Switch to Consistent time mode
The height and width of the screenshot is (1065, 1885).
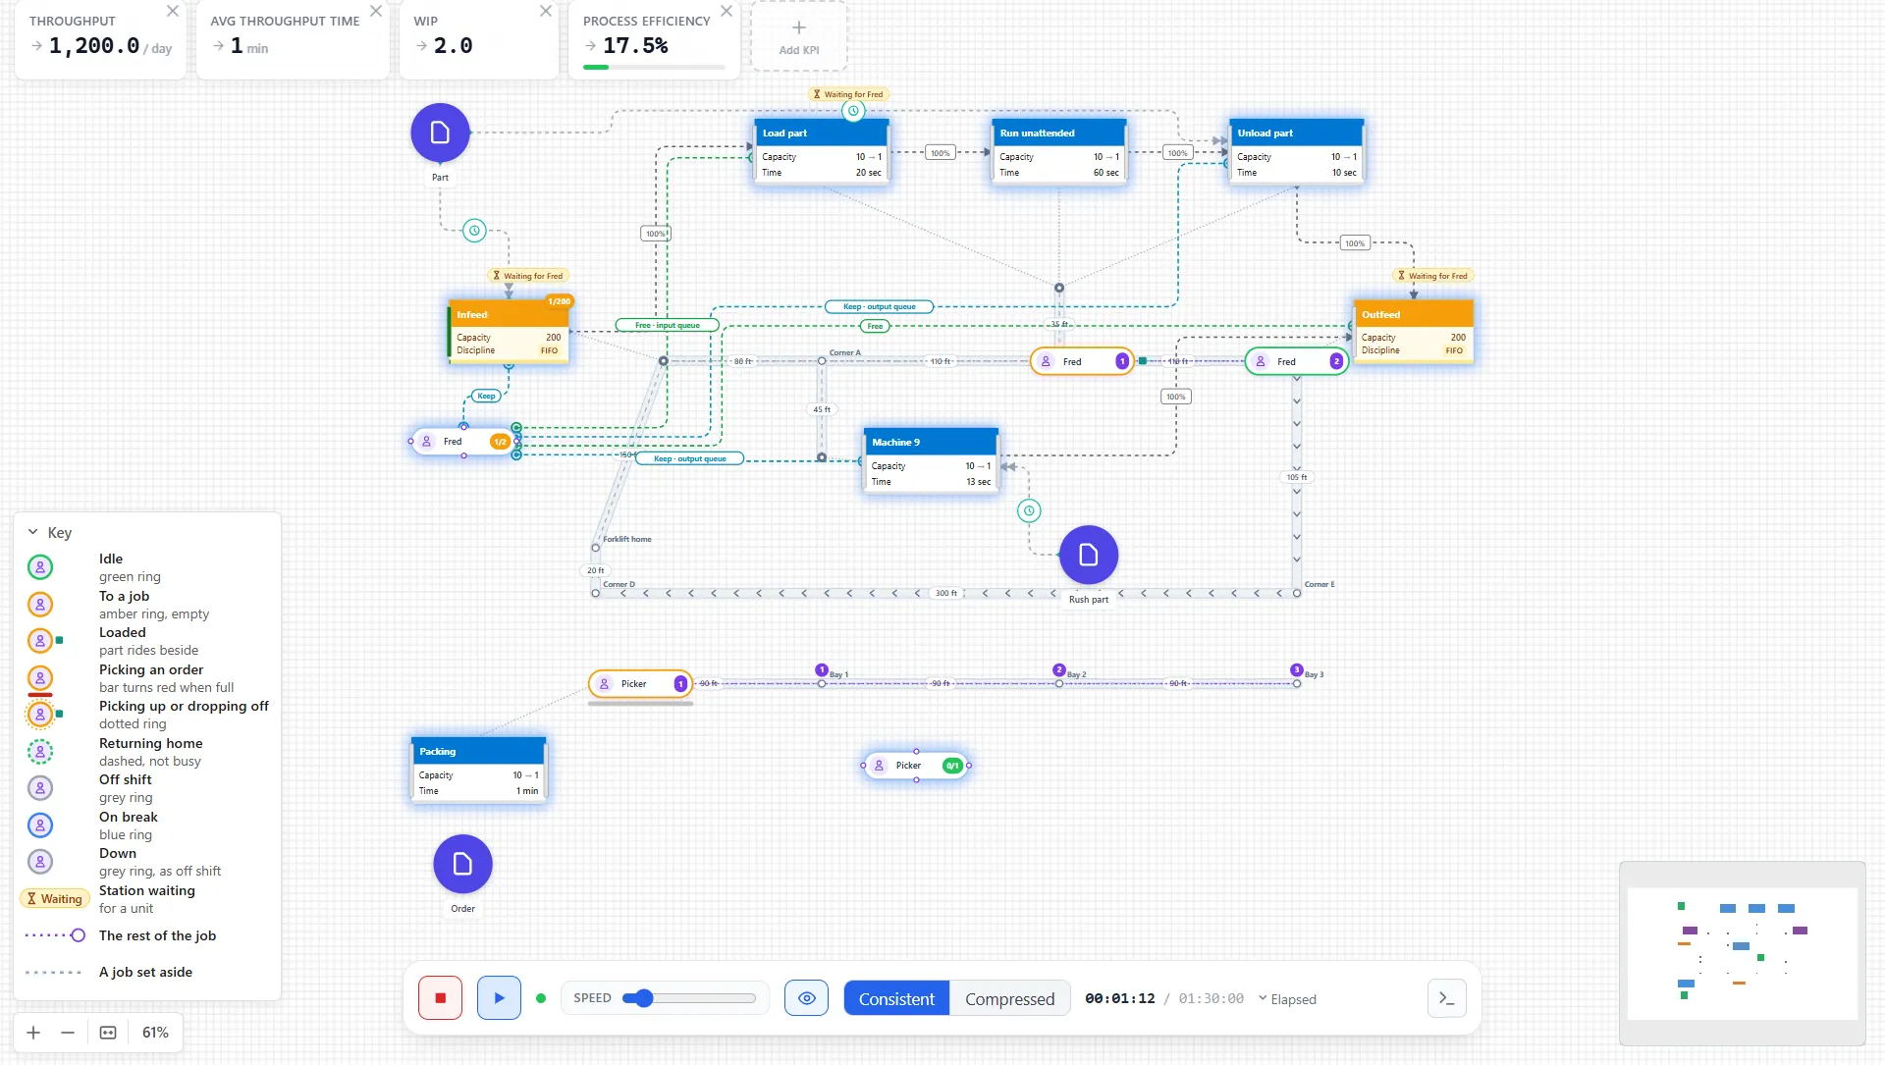(x=896, y=998)
